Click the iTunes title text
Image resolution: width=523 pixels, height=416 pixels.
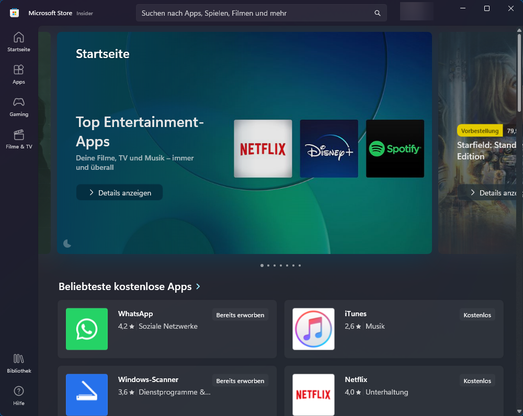(356, 314)
